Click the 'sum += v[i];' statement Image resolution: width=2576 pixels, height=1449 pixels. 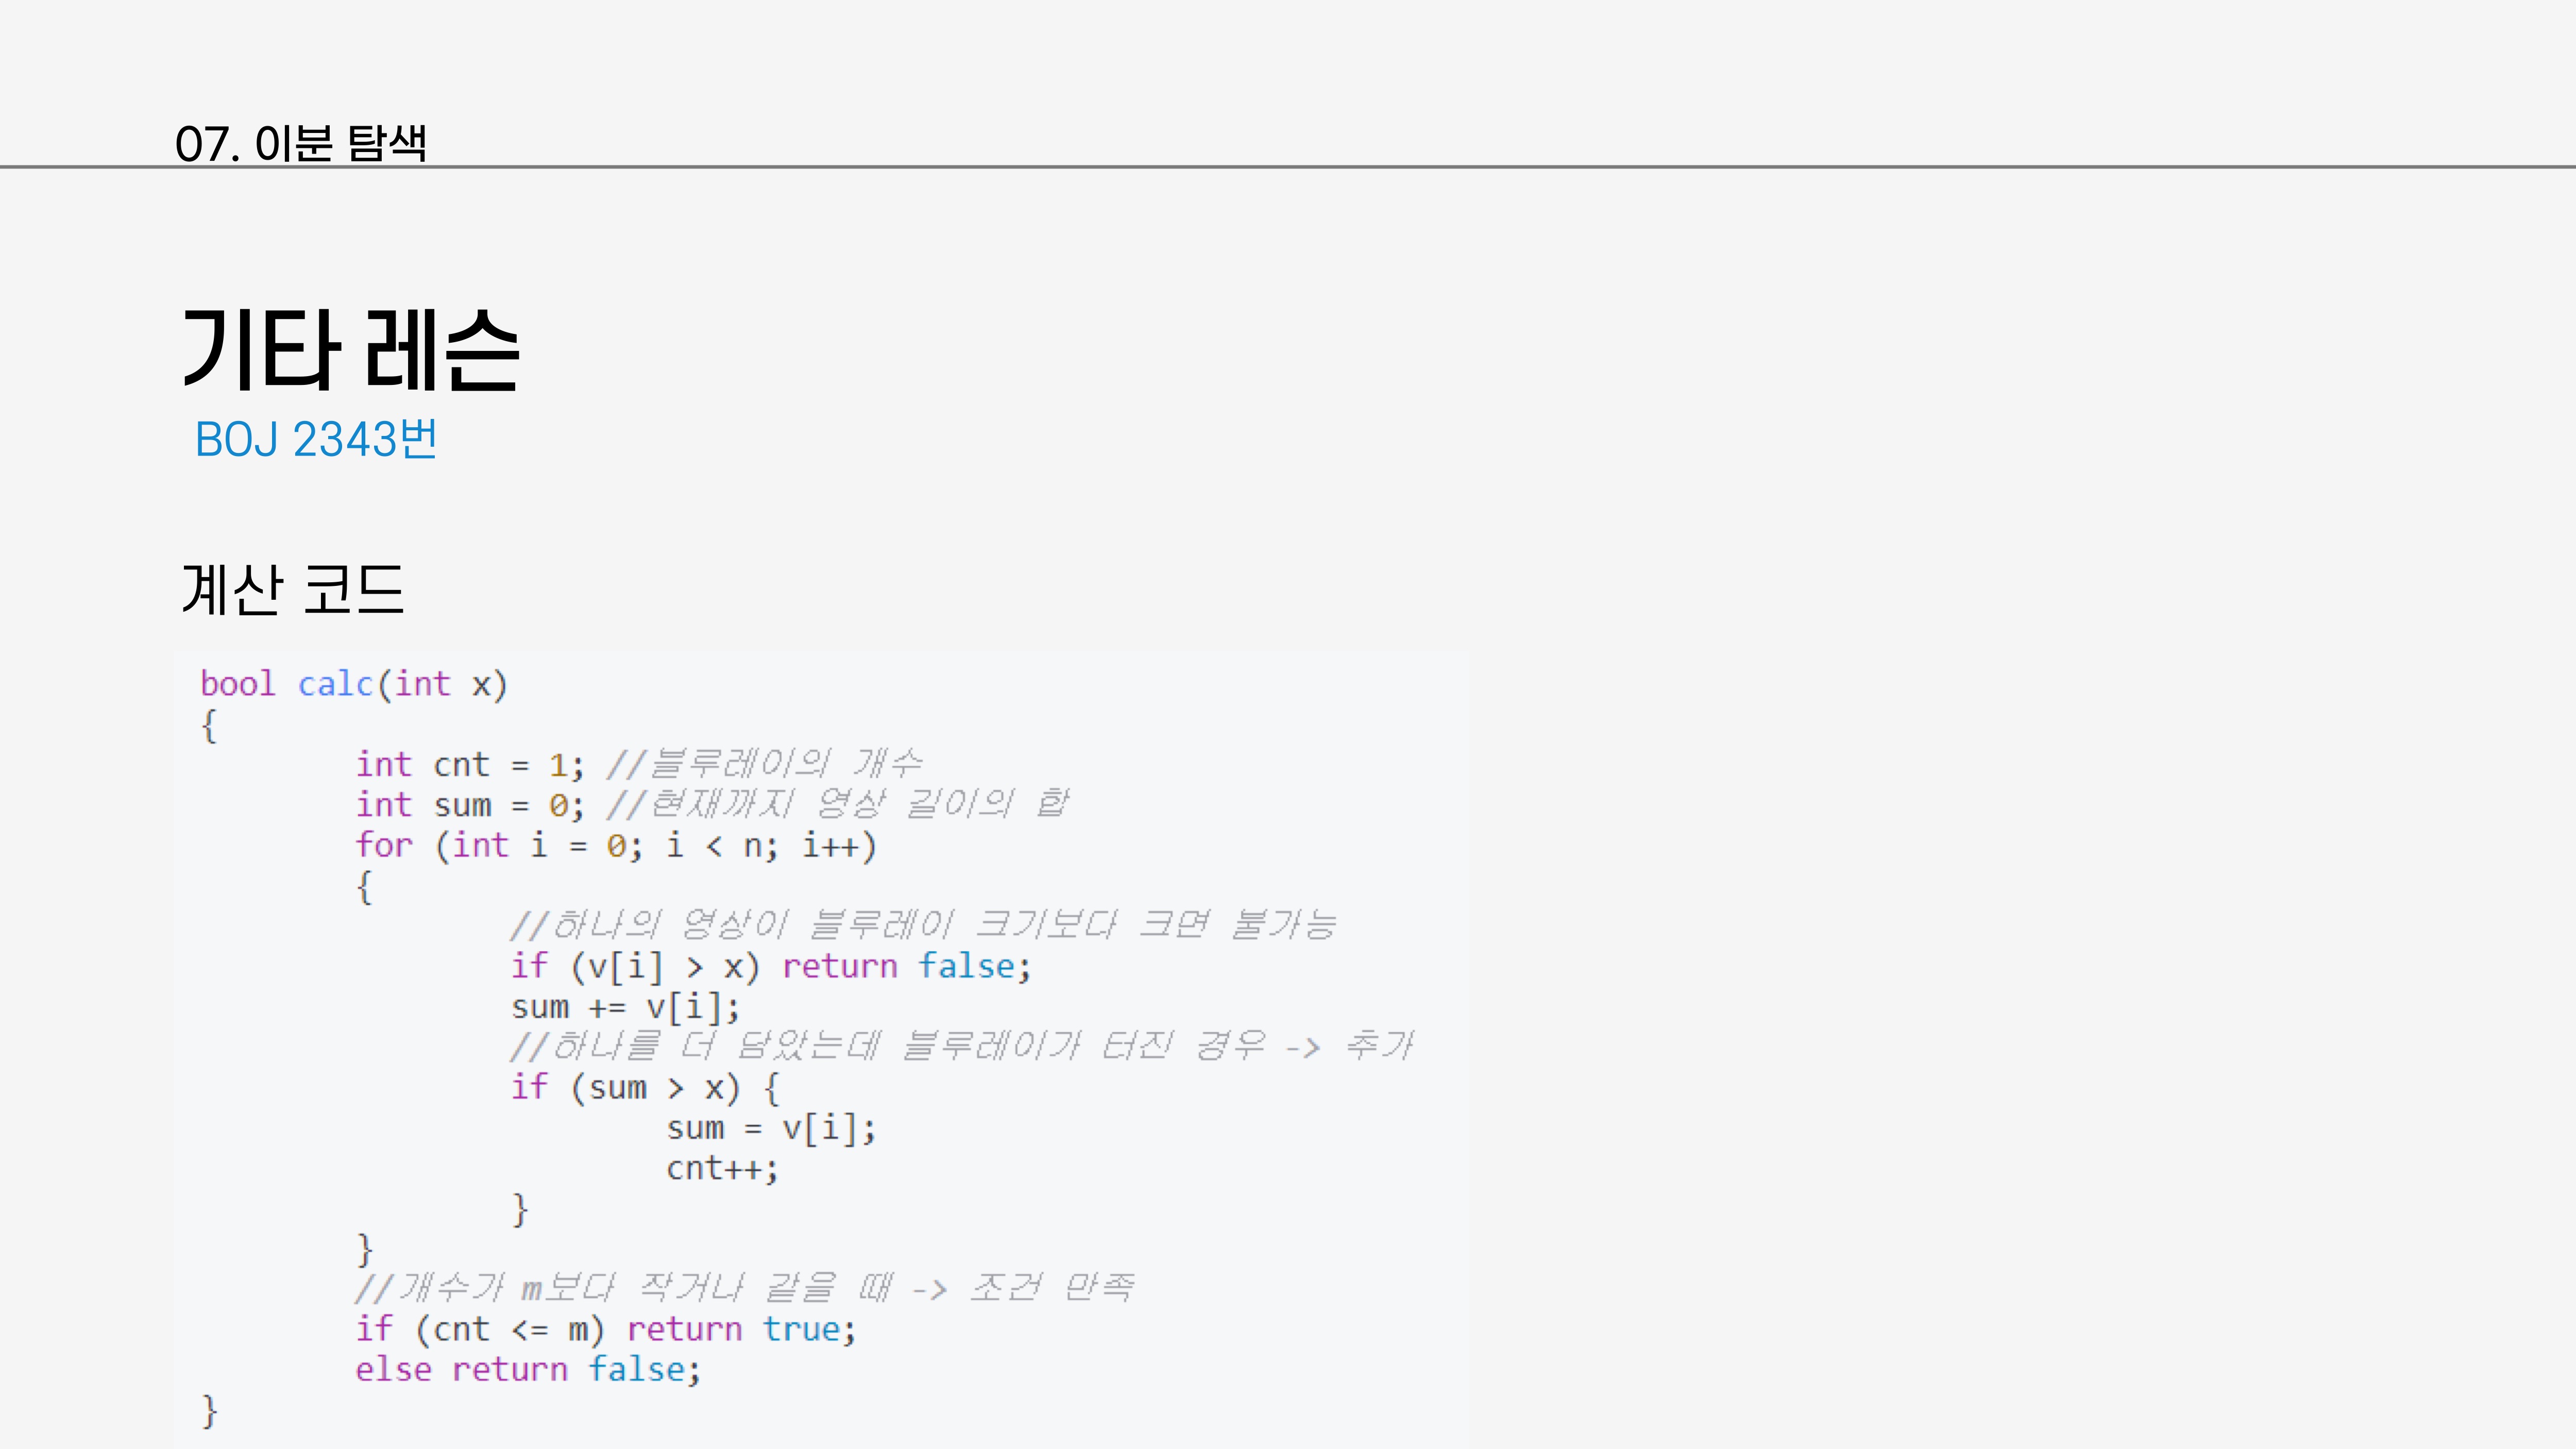625,1007
